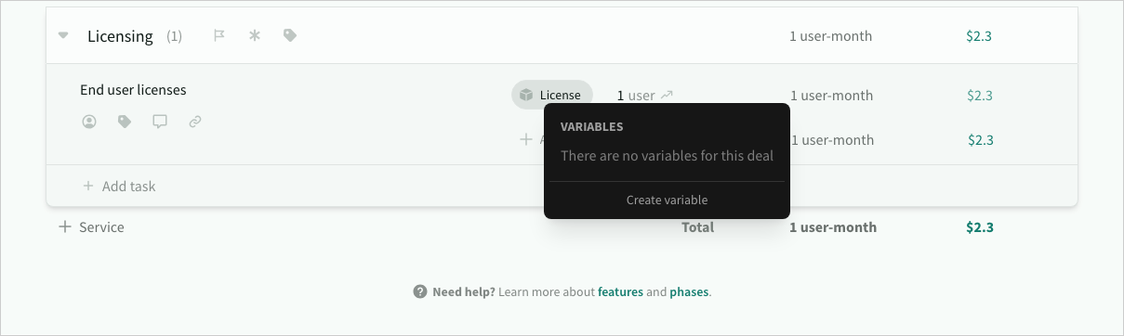Open the phases help link
Screen dimensions: 1124x336
pos(689,291)
